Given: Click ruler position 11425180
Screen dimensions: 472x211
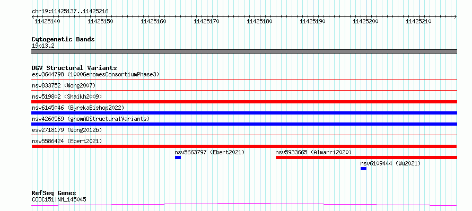Looking at the screenshot, I should (259, 21).
